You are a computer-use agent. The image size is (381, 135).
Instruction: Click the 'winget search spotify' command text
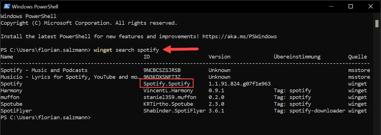(126, 50)
